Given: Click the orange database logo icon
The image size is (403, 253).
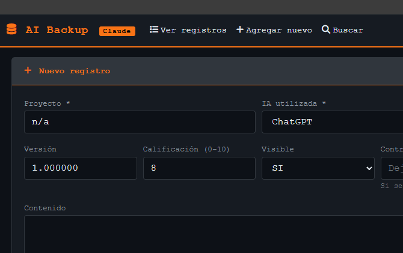Looking at the screenshot, I should coord(11,29).
